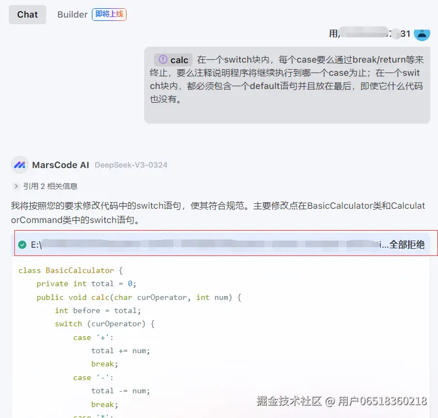Switch to the Chat tab

coord(28,14)
